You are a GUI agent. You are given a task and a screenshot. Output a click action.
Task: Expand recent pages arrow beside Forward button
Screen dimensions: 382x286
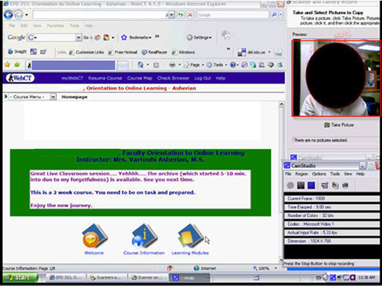pos(26,15)
